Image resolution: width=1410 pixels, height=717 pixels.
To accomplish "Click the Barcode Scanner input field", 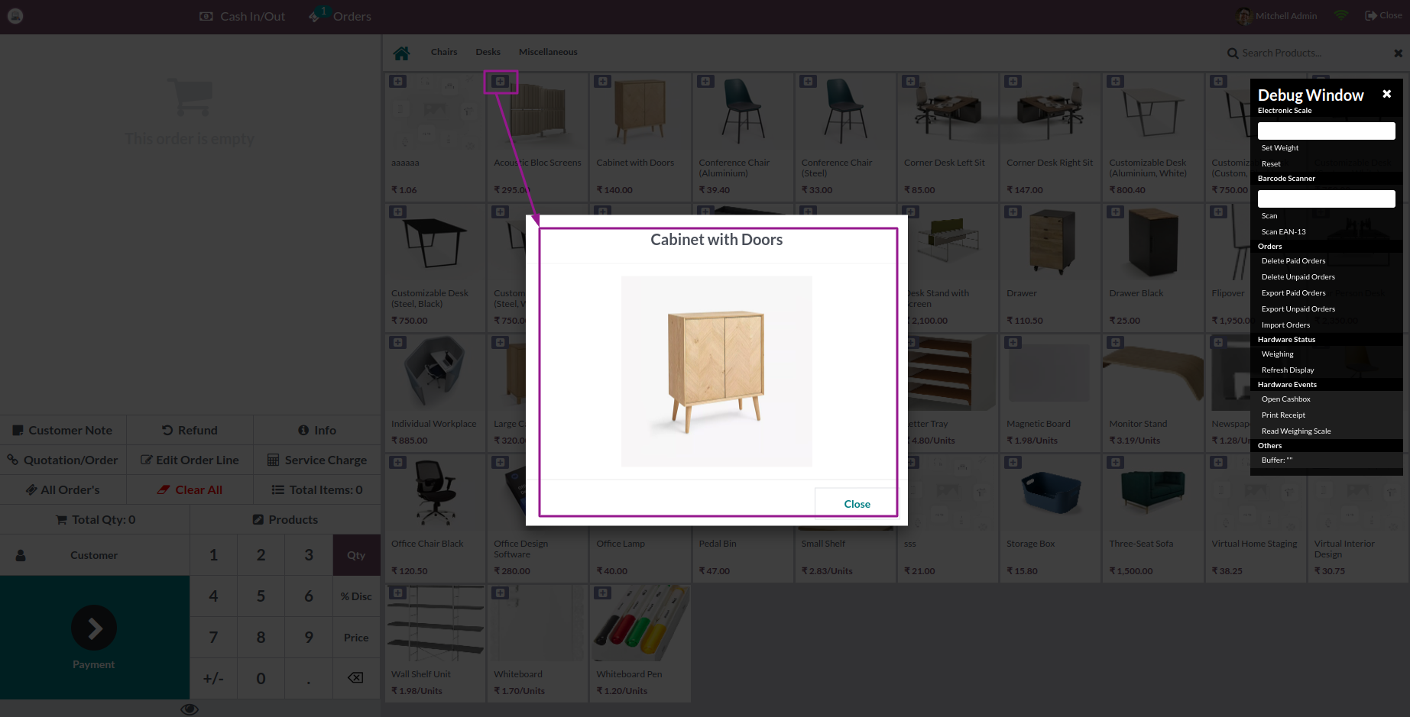I will coord(1326,199).
